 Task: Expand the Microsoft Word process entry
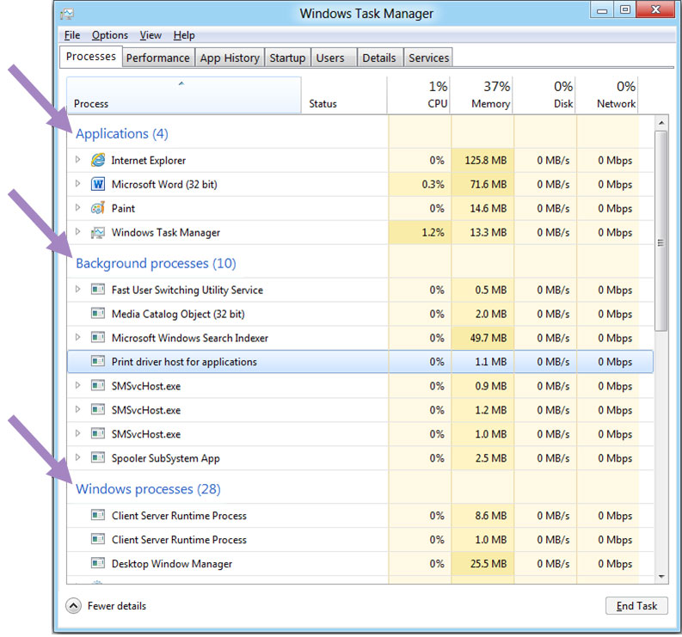(x=77, y=185)
